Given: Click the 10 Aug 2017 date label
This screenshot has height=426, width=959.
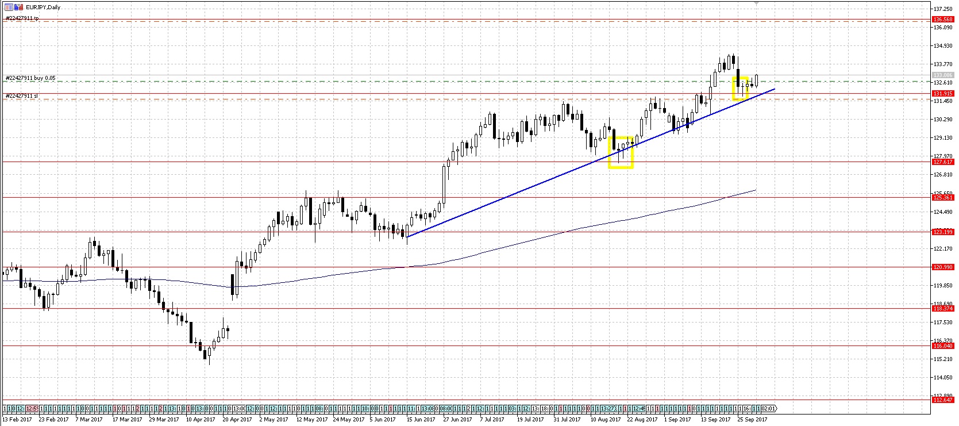Looking at the screenshot, I should click(605, 419).
